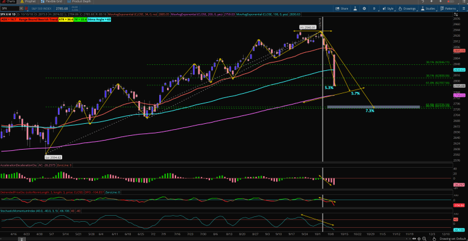Open the Prophet tab
The image size is (468, 241).
pyautogui.click(x=28, y=1)
